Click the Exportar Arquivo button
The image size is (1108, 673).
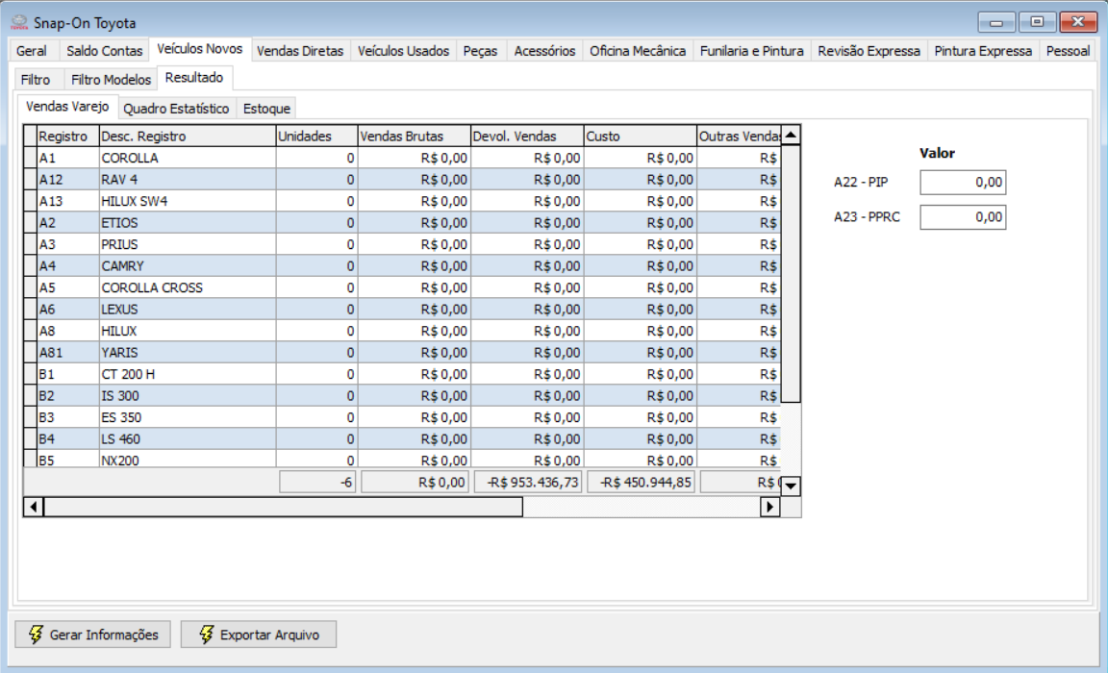(x=259, y=635)
